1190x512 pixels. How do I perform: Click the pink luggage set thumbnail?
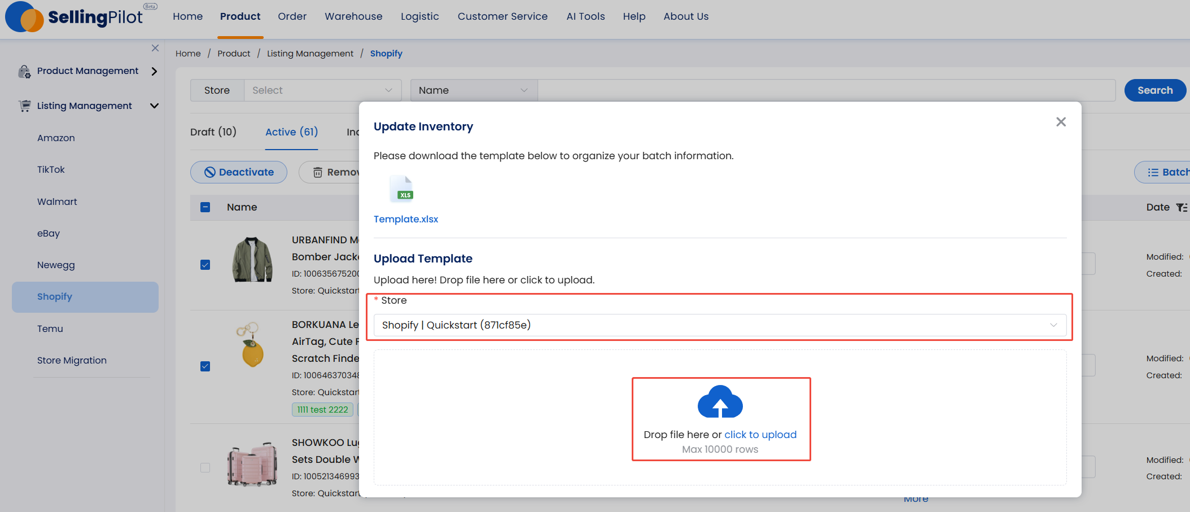coord(252,464)
